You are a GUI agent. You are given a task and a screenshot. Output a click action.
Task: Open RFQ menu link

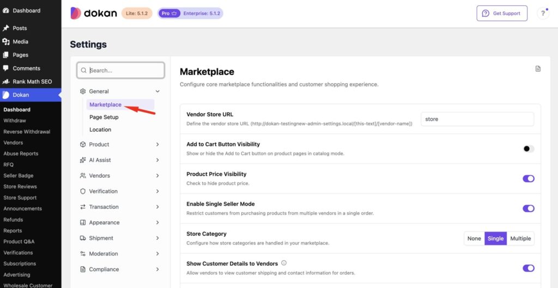point(8,165)
